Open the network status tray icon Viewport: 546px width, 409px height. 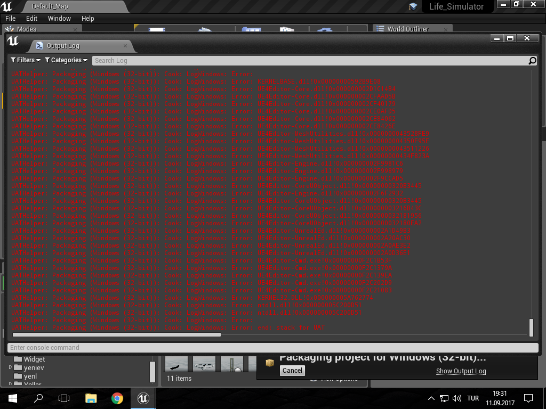pyautogui.click(x=444, y=398)
